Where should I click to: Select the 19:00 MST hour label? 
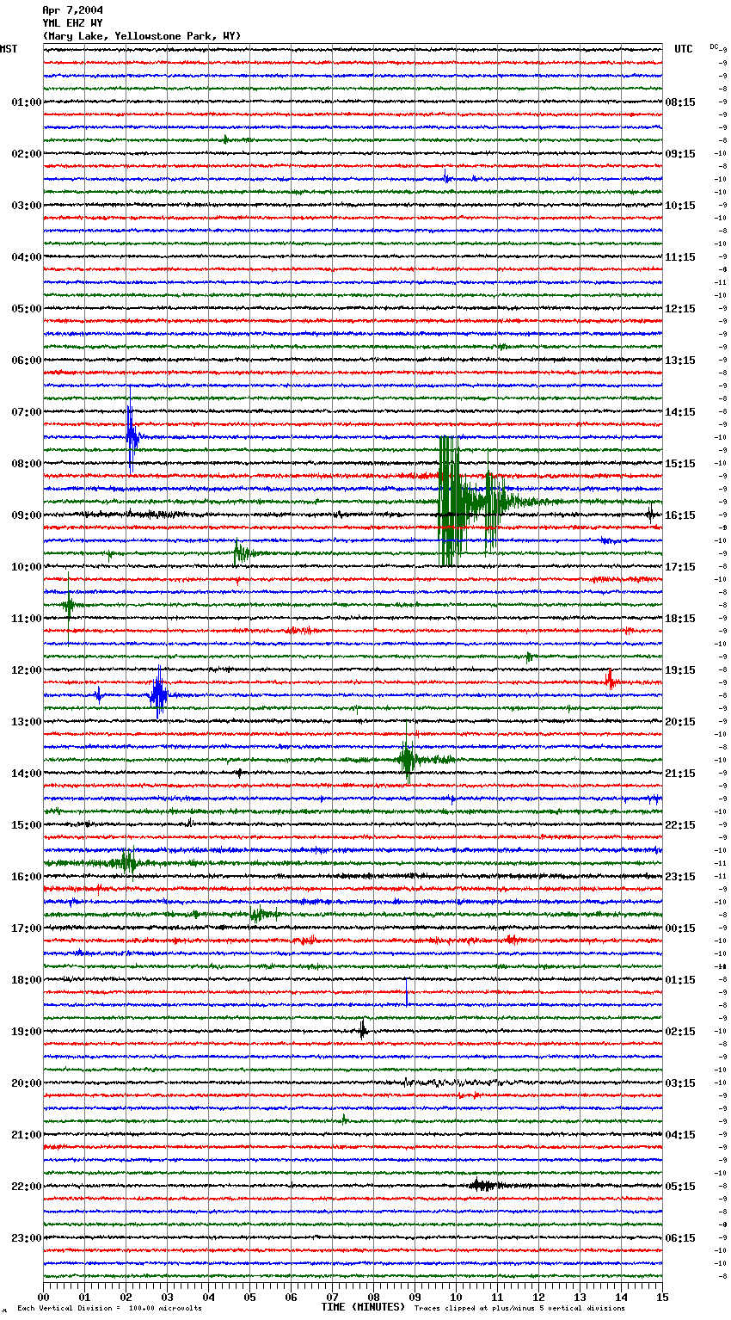tap(27, 1032)
